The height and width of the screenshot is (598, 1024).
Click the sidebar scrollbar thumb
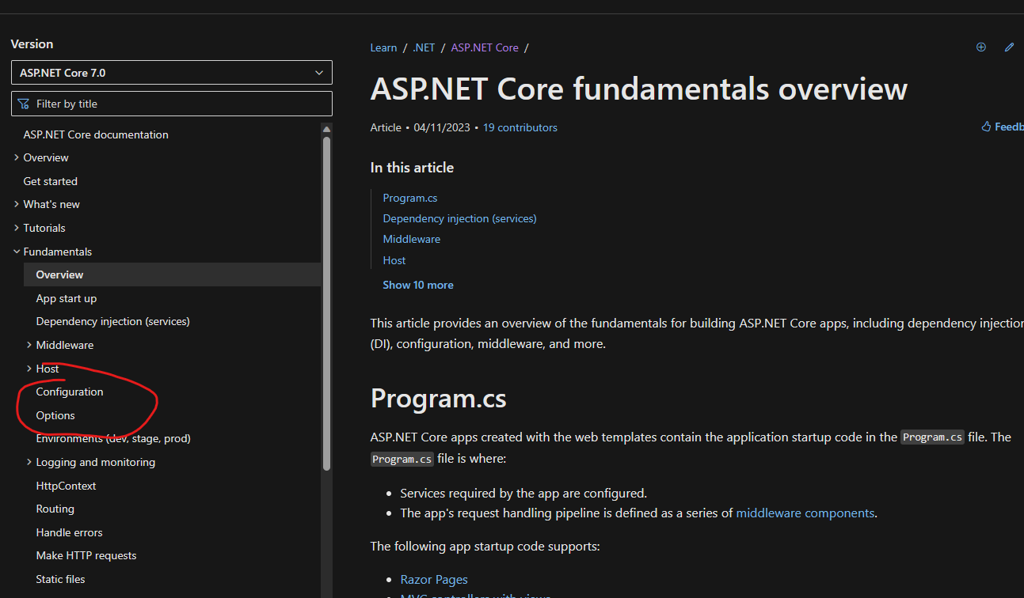(326, 304)
